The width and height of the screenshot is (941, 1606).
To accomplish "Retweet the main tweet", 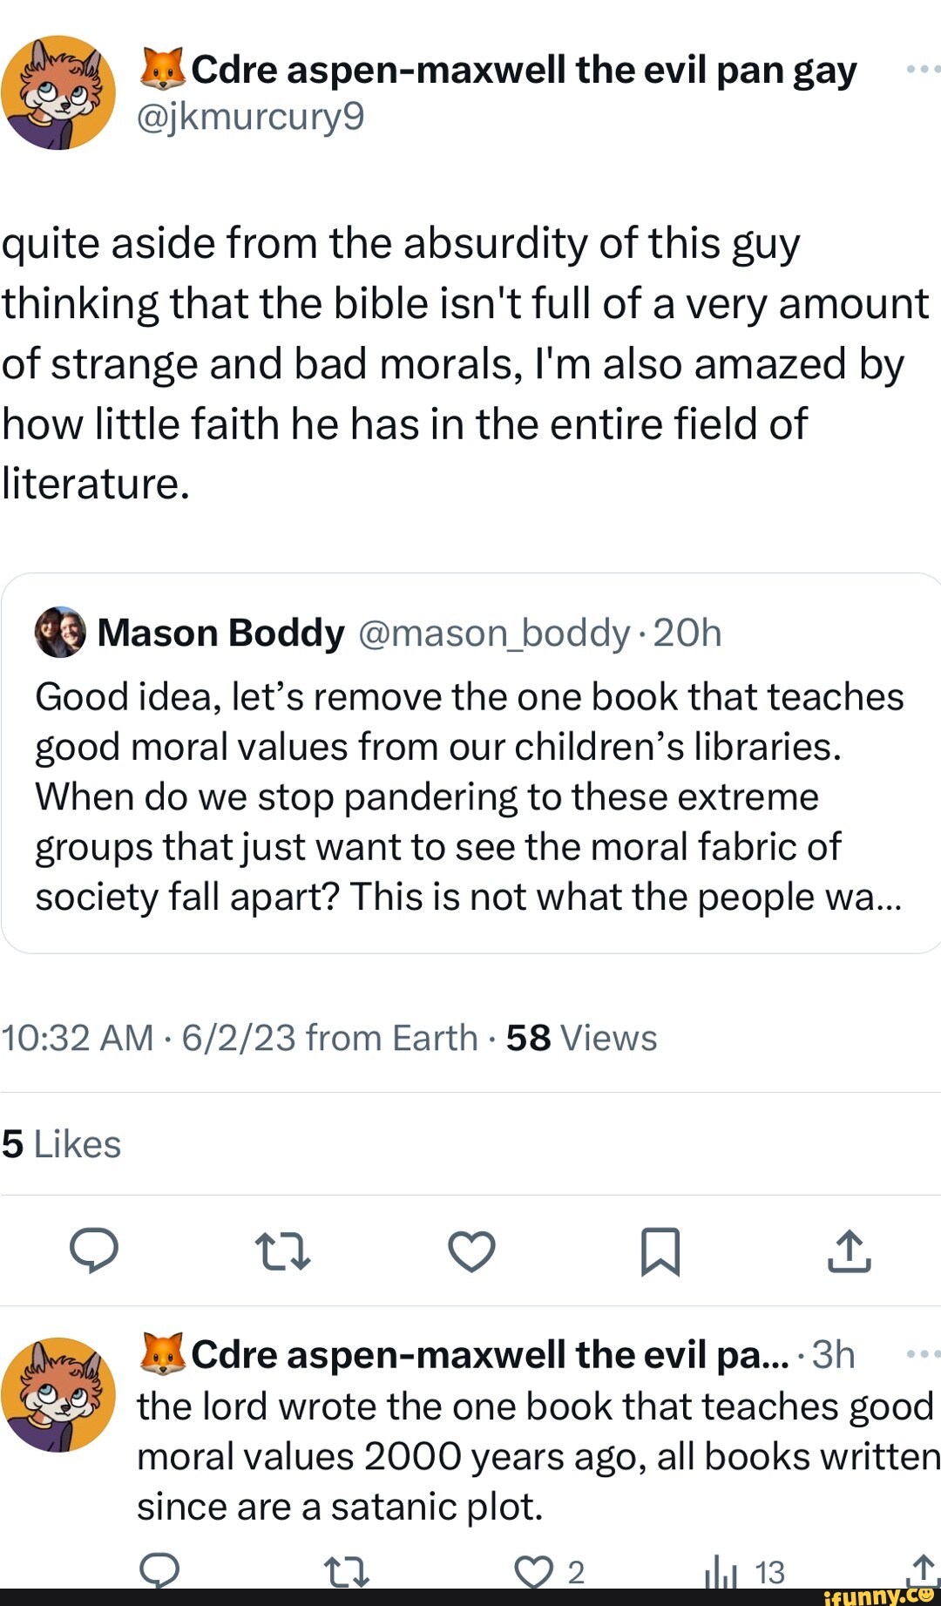I will click(282, 1251).
